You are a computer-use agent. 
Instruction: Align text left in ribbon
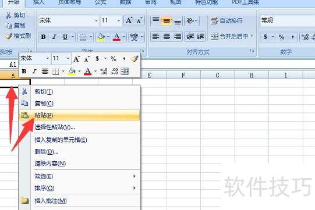tap(155, 37)
